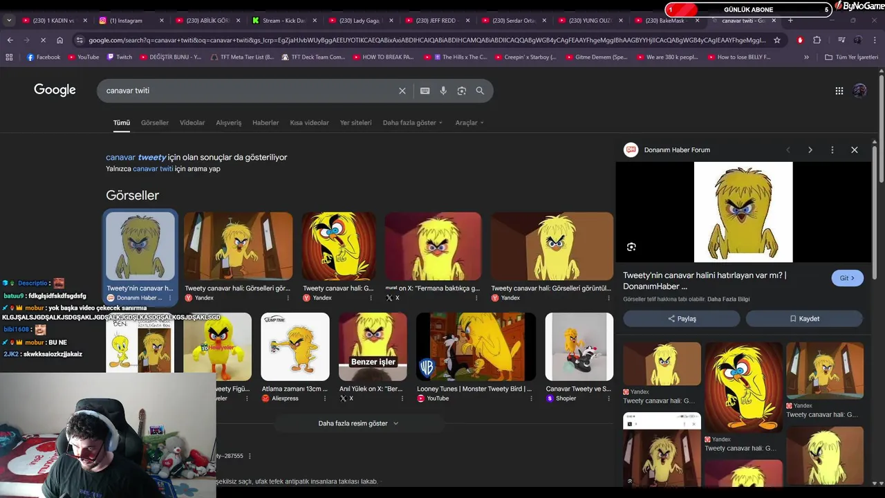
Task: Go back in browser history
Action: coord(10,40)
